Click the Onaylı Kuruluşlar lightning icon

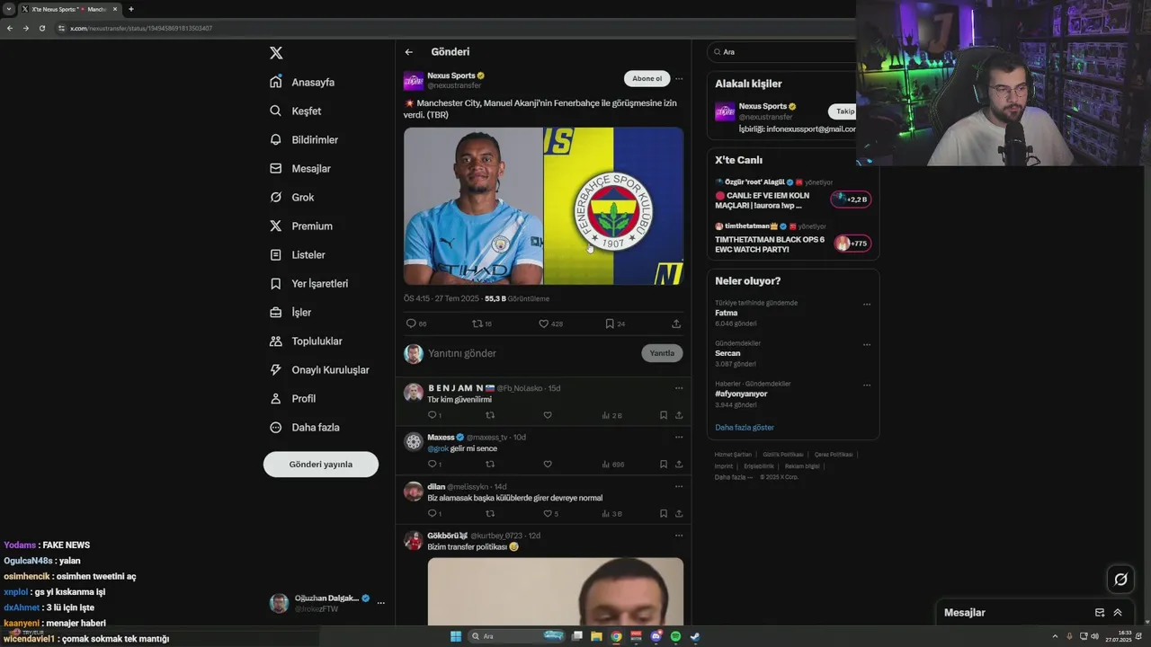[276, 369]
